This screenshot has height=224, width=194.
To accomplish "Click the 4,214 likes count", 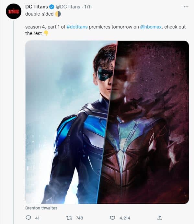I will click(x=125, y=218).
